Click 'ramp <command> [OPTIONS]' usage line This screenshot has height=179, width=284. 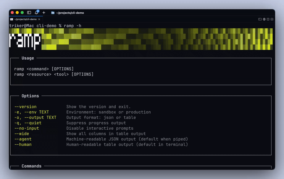44,69
